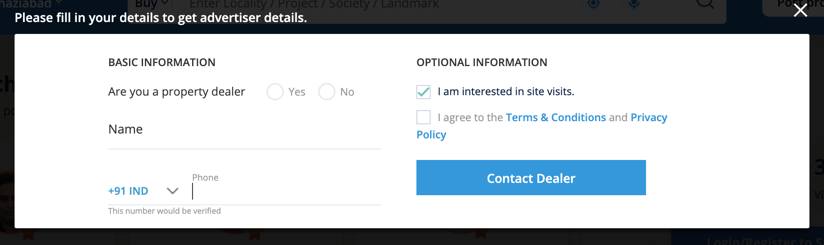Select No for property dealer
This screenshot has width=824, height=245.
tap(327, 92)
